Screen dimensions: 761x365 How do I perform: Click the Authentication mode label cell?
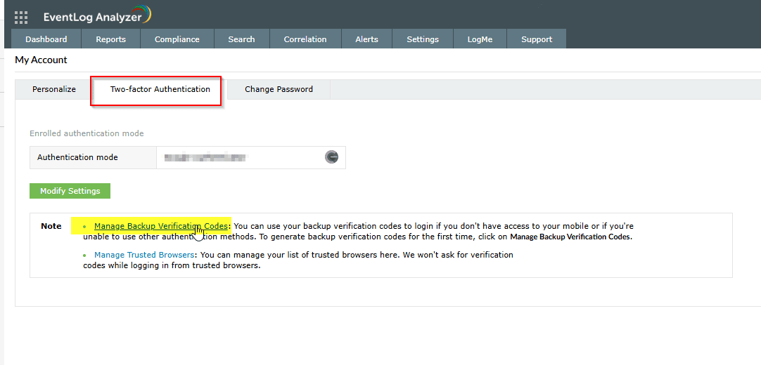93,157
